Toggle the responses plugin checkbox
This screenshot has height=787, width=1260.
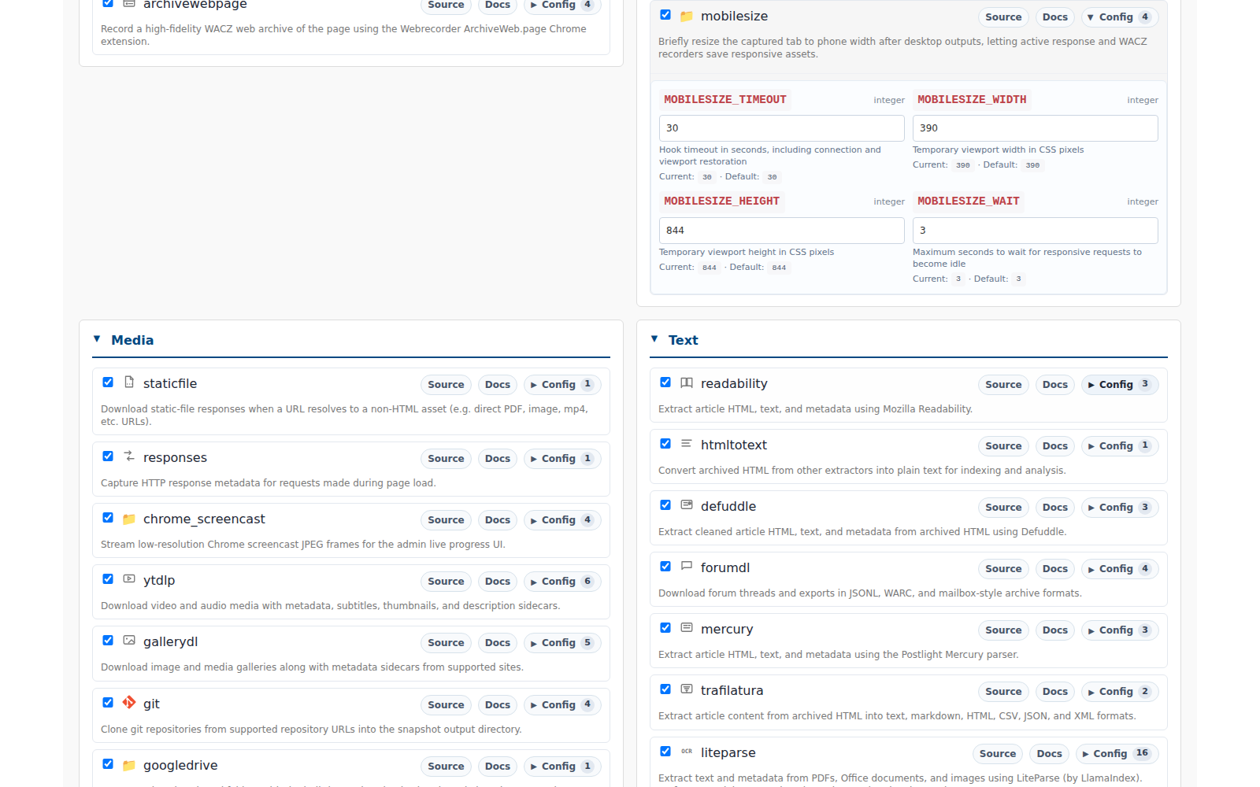click(x=108, y=456)
